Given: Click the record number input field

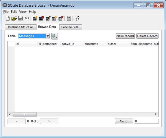Looking at the screenshot, I should [146, 121].
